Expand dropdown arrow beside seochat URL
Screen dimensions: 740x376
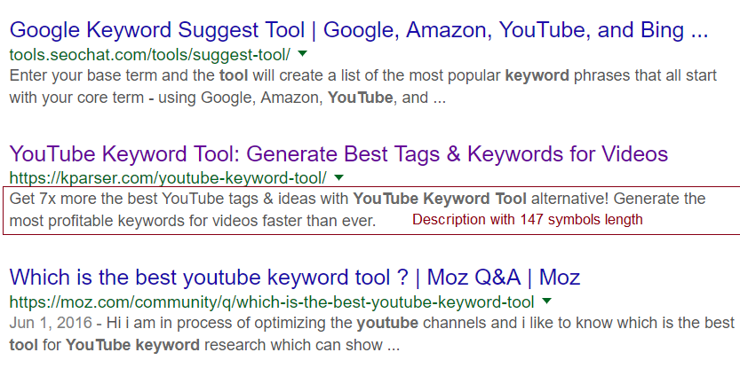tap(303, 54)
